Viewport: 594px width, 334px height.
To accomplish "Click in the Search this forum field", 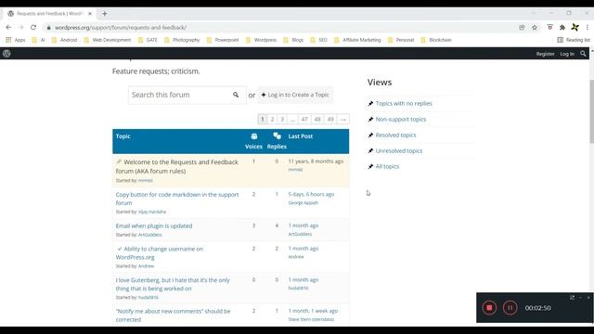I will pyautogui.click(x=180, y=95).
